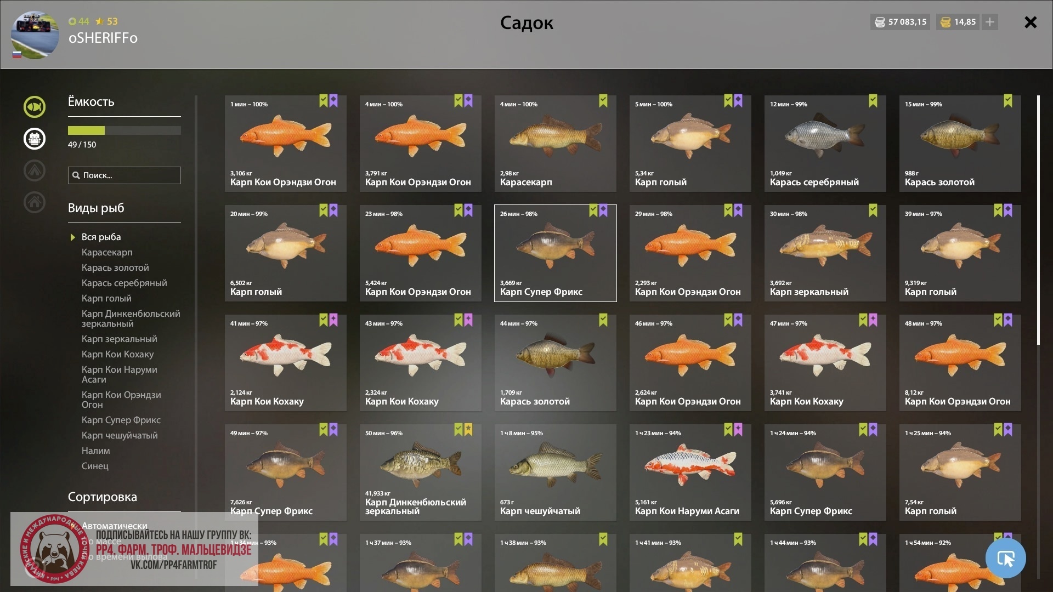This screenshot has height=592, width=1053.
Task: Toggle green bookmark on Карасекарп card
Action: tap(603, 101)
